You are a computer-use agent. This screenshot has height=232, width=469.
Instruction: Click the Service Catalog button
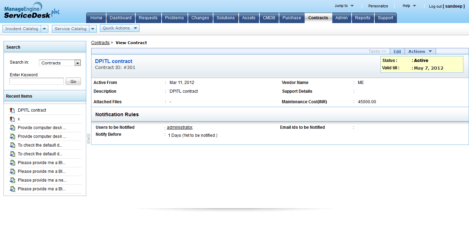[70, 29]
